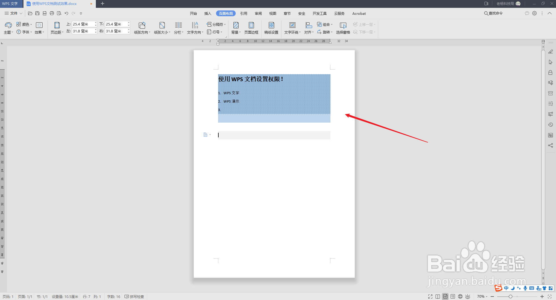Click the Text Wrap (文字环绕) icon
This screenshot has height=300, width=556.
click(x=292, y=25)
